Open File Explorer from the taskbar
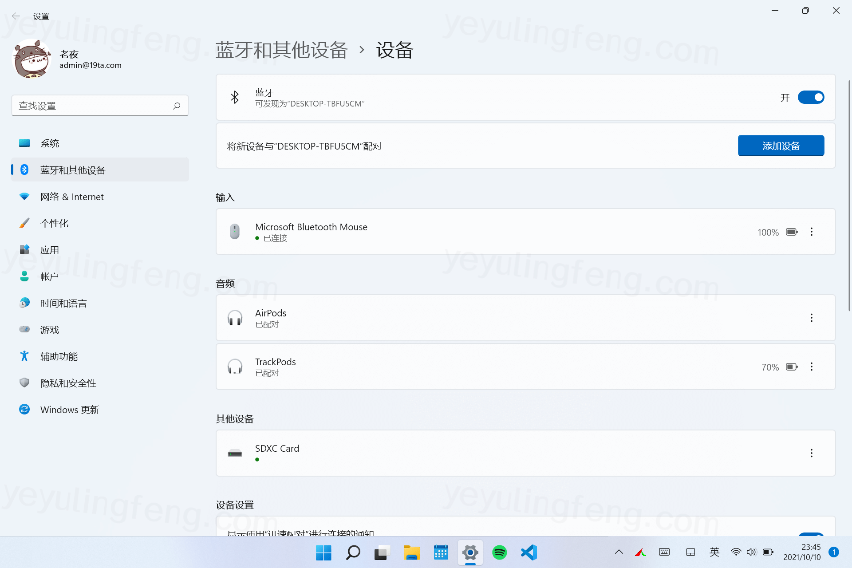The width and height of the screenshot is (852, 568). click(411, 552)
